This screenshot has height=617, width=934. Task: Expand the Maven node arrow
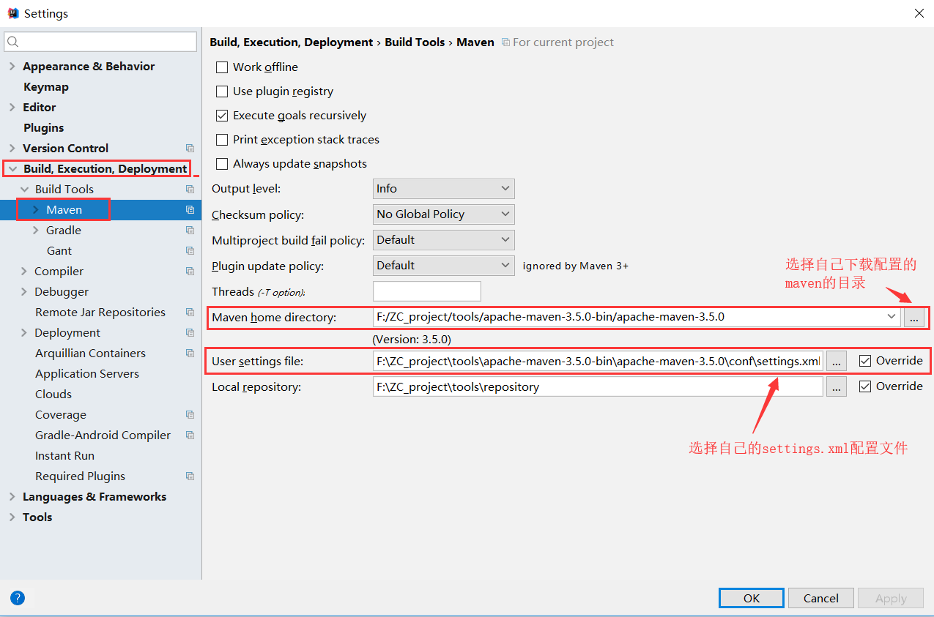36,209
